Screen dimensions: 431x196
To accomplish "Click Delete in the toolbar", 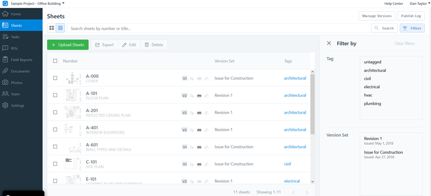I will [154, 45].
